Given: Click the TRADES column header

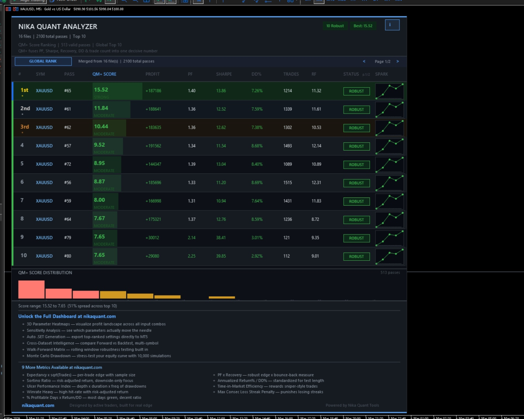Looking at the screenshot, I should coord(291,74).
